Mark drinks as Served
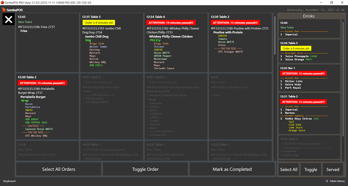348x186 pixels. pyautogui.click(x=333, y=169)
